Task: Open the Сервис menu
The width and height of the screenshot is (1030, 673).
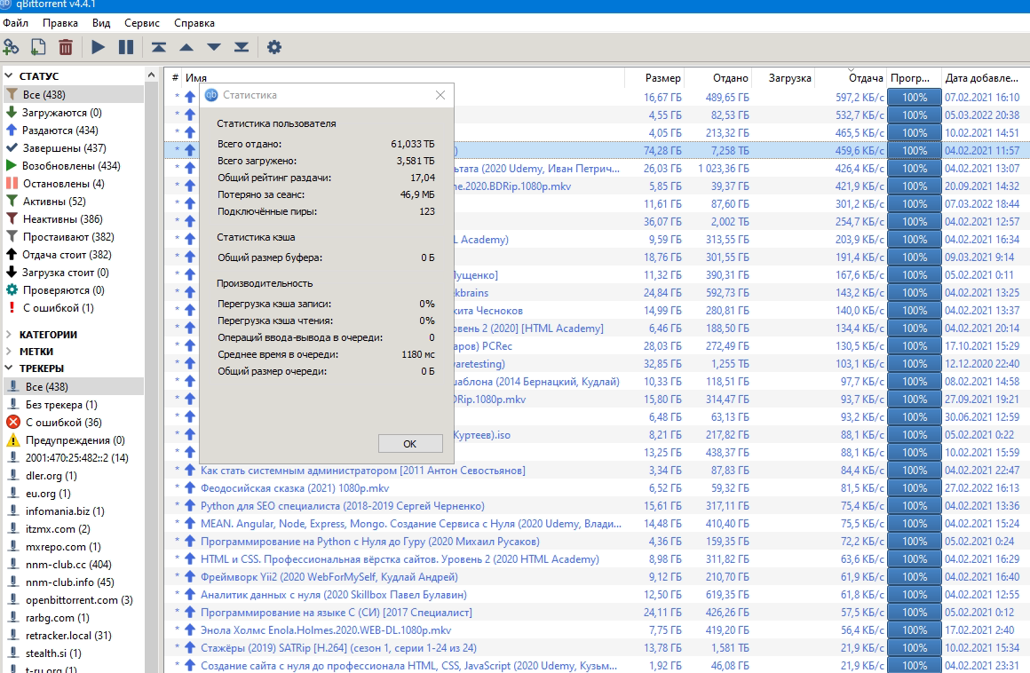Action: (x=142, y=23)
